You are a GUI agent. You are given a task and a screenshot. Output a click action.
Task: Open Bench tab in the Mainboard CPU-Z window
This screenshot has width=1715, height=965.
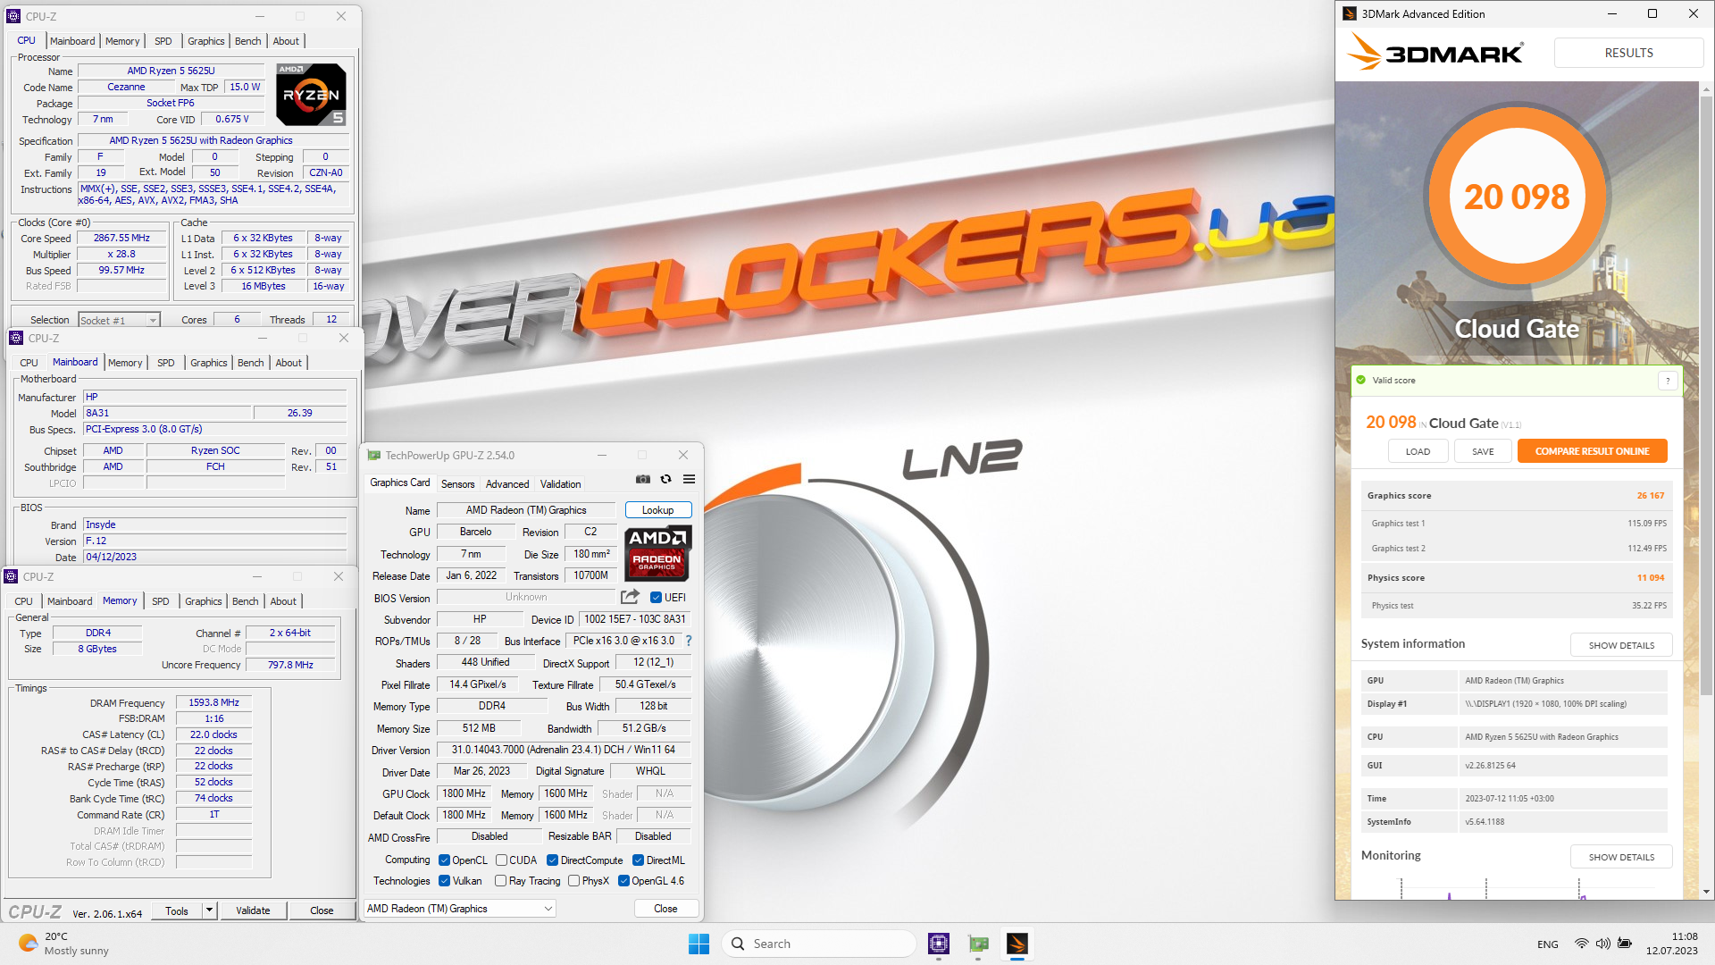pos(251,363)
